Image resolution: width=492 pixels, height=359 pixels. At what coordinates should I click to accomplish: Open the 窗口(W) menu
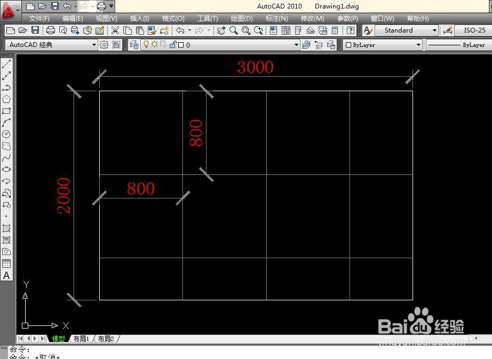pos(382,19)
